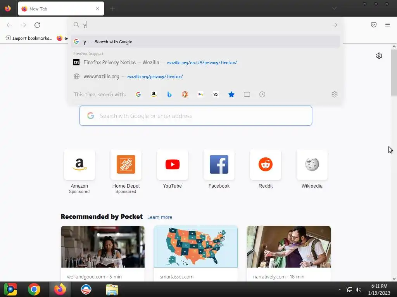397x297 pixels.
Task: Open the smartasset.com US map article thumbnail
Action: tap(196, 247)
